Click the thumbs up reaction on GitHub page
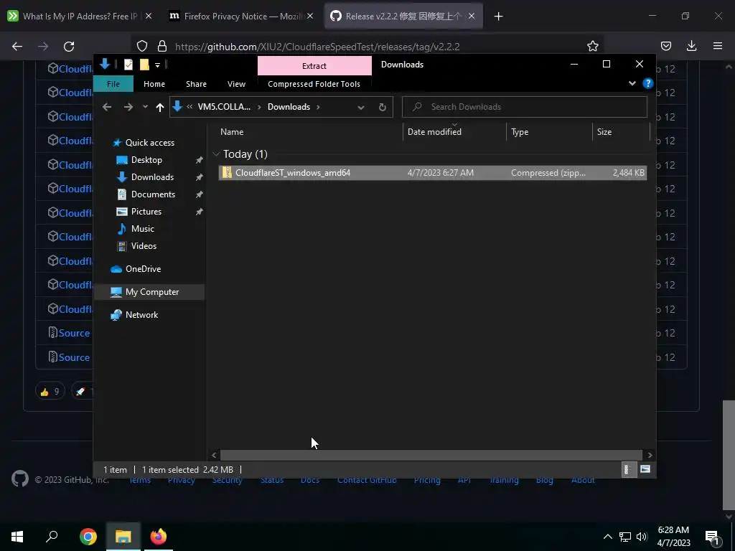735x551 pixels. (x=50, y=391)
